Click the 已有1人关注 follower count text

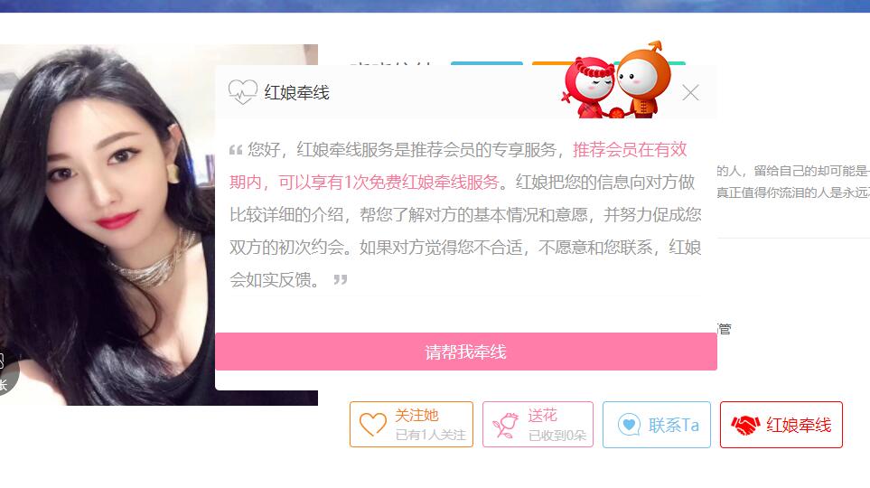coord(431,435)
